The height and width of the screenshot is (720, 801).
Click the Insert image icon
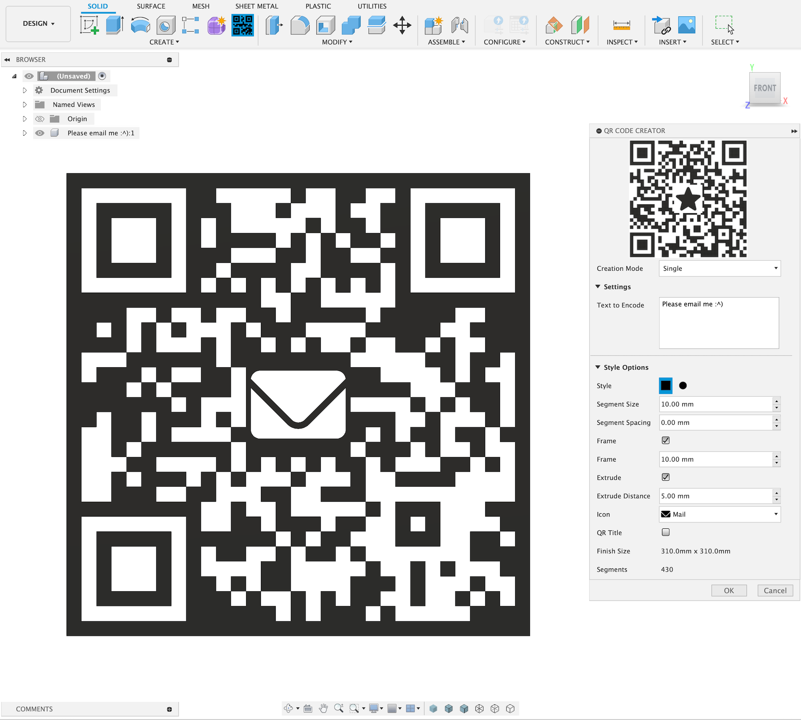[686, 25]
